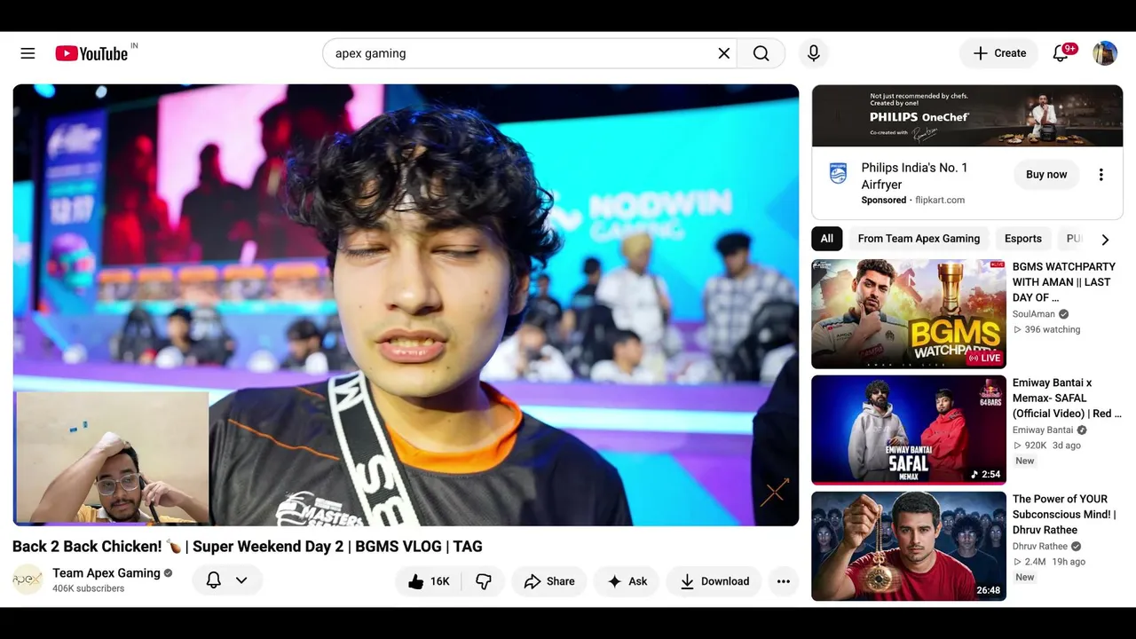Clear the search query with X
This screenshot has height=639, width=1136.
click(724, 53)
